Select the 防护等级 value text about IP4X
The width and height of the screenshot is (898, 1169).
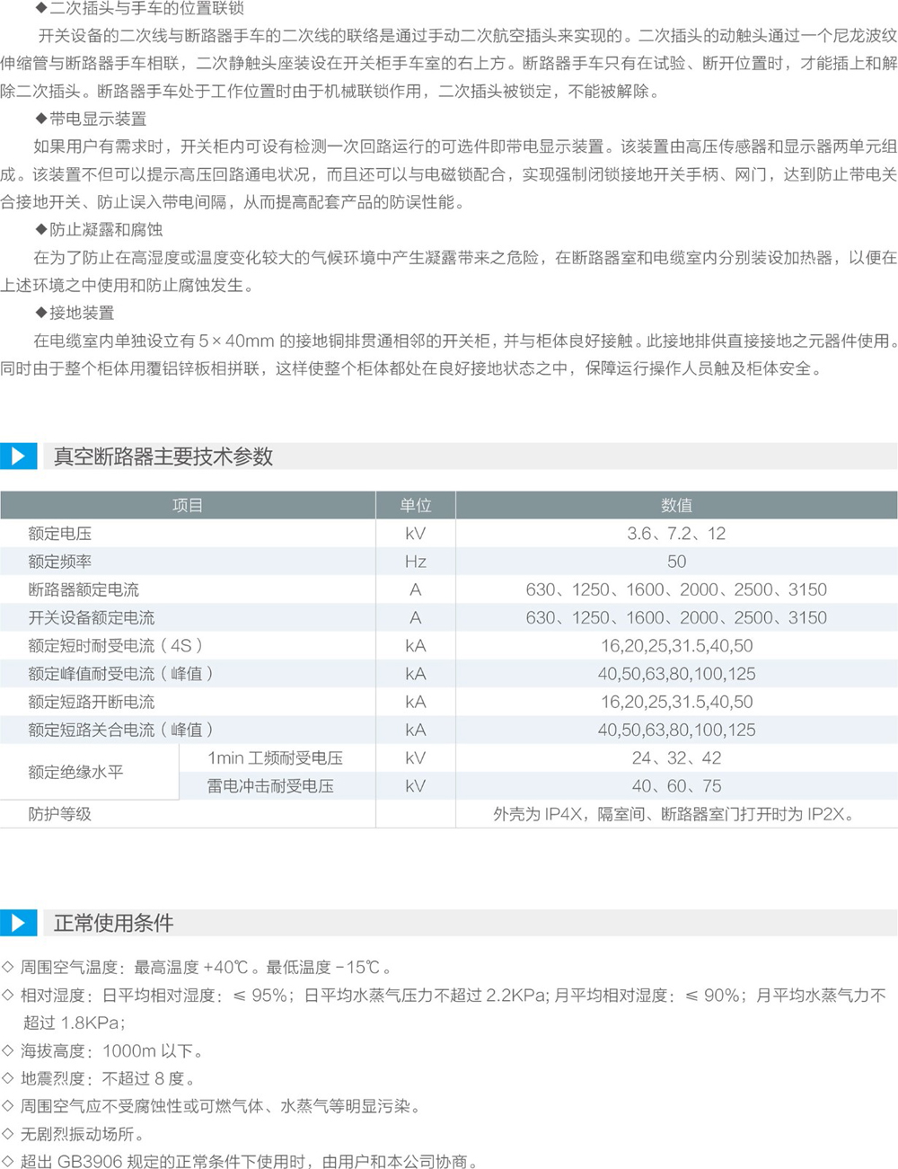(x=673, y=815)
